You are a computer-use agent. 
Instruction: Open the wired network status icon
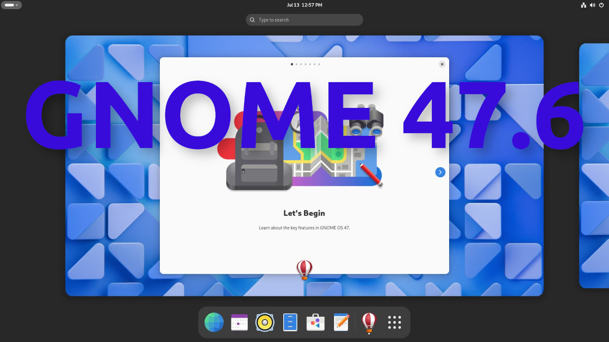(x=583, y=5)
